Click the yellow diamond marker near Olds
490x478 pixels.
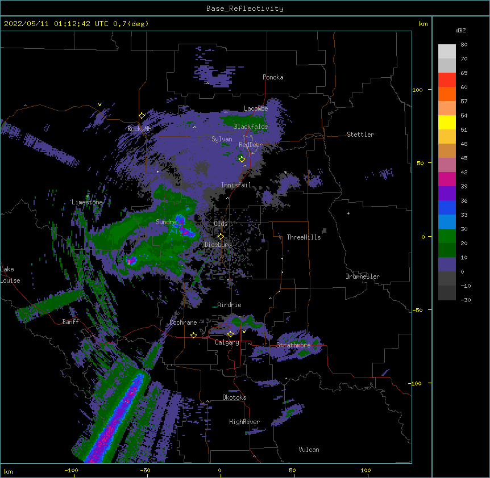coord(221,237)
